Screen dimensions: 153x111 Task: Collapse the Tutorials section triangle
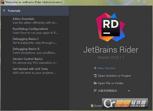coord(4,11)
